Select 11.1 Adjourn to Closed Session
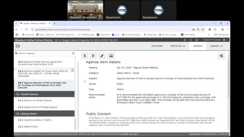 pyautogui.click(x=44, y=100)
